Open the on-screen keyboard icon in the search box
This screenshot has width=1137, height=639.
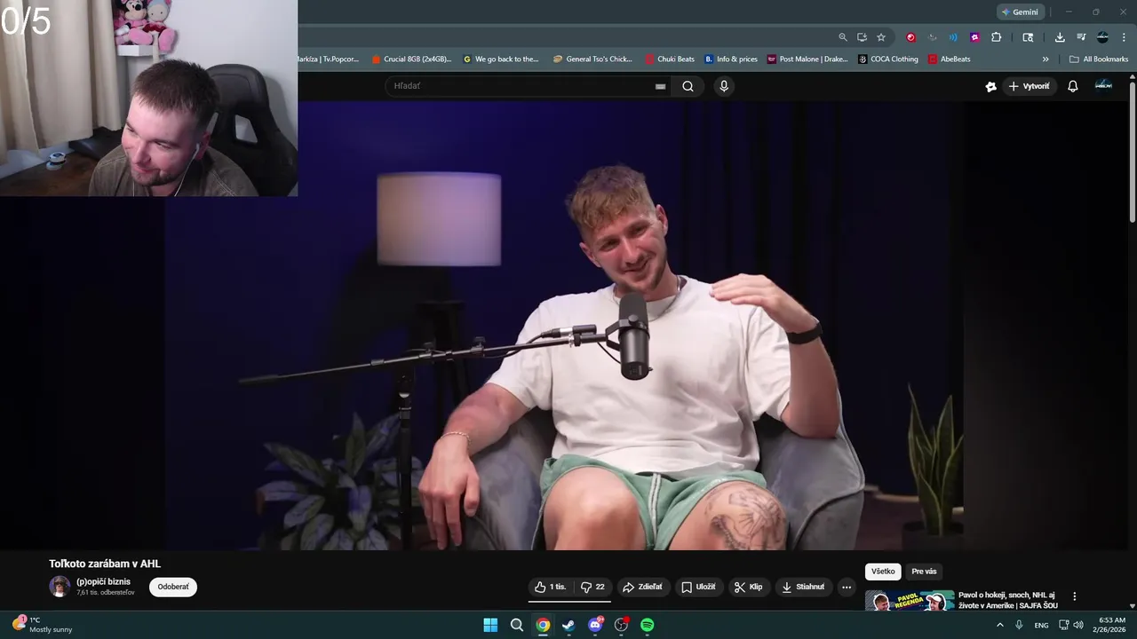[x=660, y=86]
